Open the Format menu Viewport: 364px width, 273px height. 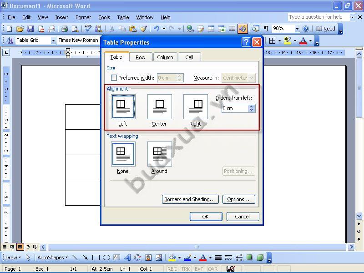pyautogui.click(x=83, y=17)
